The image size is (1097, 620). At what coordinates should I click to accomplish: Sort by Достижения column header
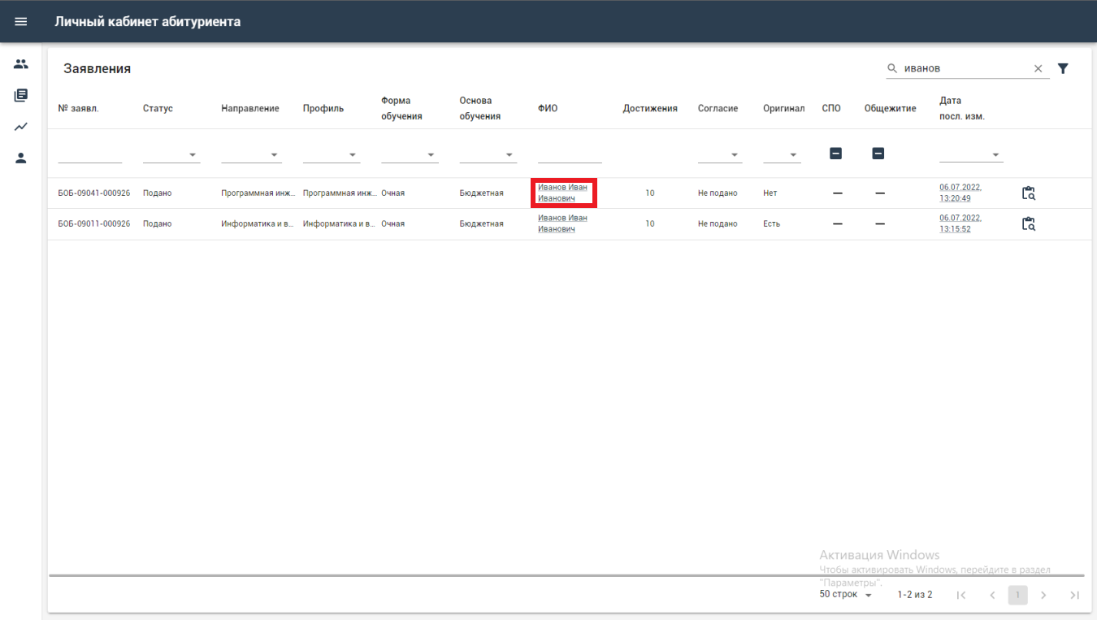click(650, 108)
